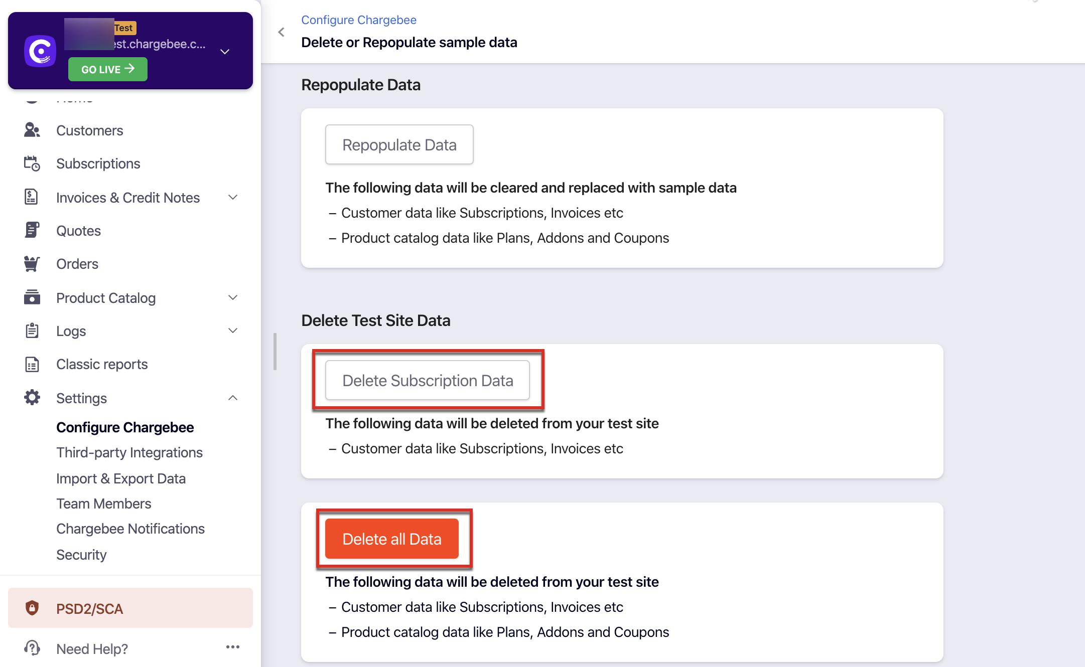
Task: Click the Invoices & Credit Notes icon
Action: pyautogui.click(x=31, y=197)
